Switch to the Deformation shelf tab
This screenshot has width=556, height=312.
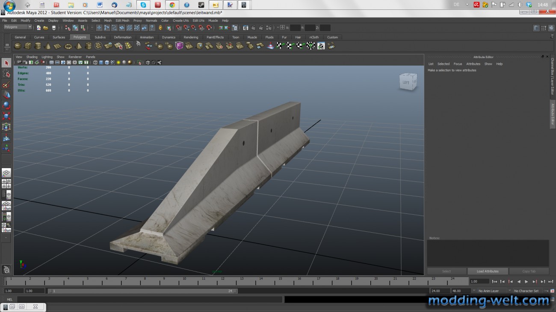point(122,37)
